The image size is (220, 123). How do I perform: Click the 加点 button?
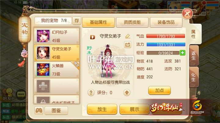[x=159, y=91]
